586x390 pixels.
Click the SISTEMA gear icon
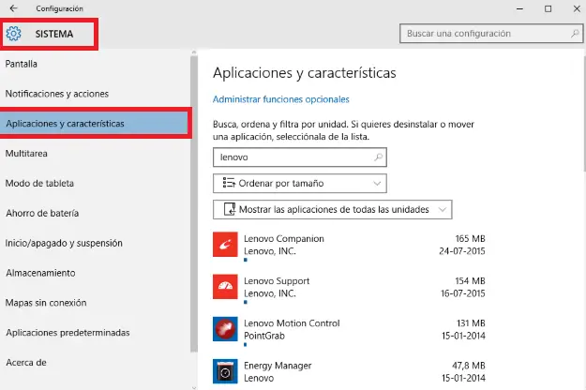coord(13,34)
